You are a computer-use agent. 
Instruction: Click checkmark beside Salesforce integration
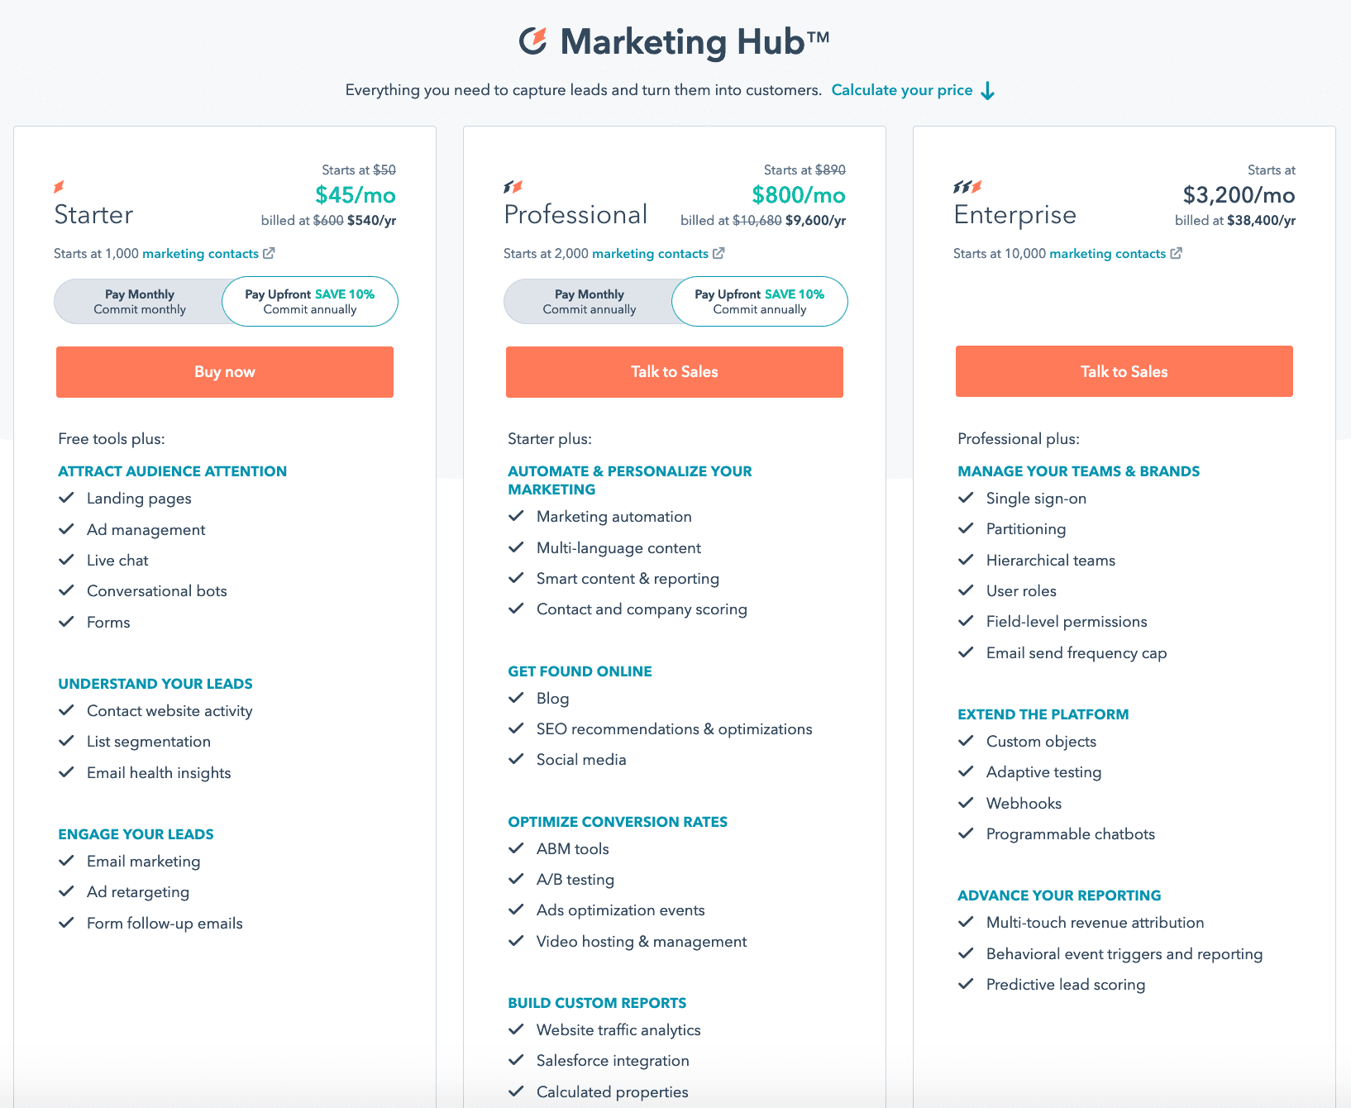(516, 1060)
